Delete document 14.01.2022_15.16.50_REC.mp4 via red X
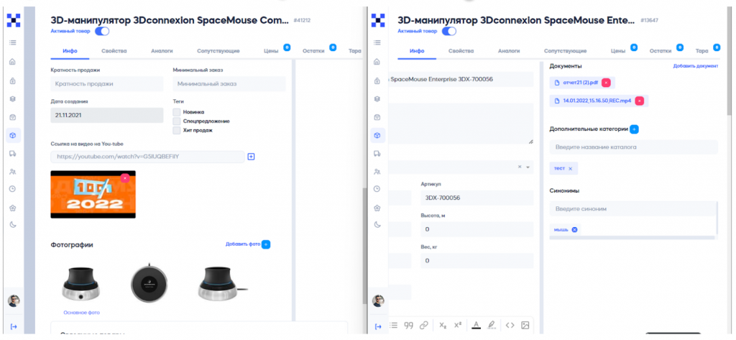736x340 pixels. point(639,101)
